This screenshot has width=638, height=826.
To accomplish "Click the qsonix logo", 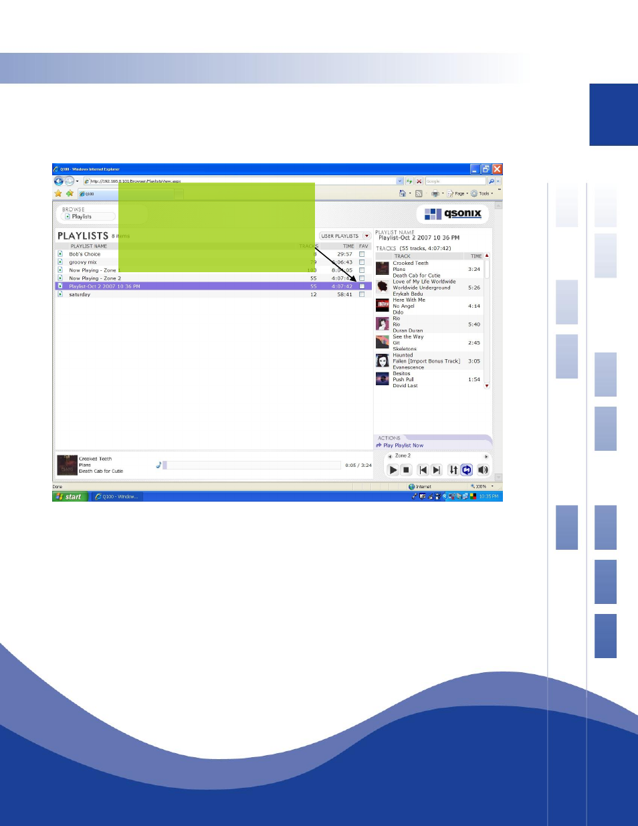I will [453, 214].
